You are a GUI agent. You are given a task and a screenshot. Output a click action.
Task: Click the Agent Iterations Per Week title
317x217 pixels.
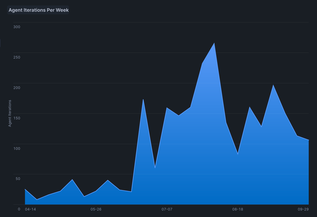(x=39, y=10)
